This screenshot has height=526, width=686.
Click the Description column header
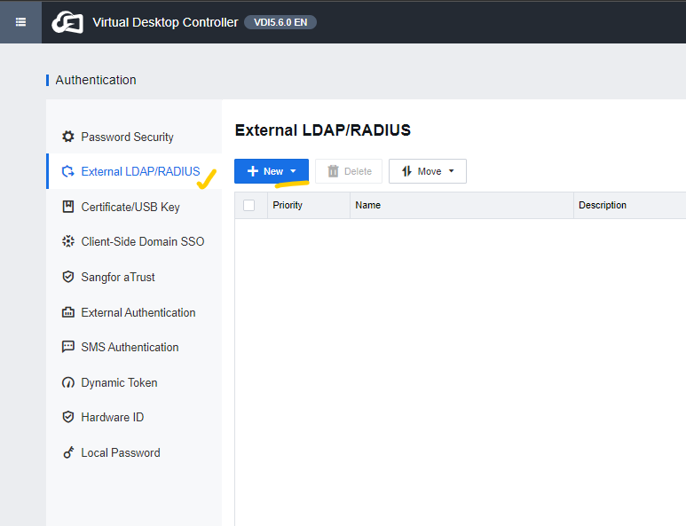603,205
